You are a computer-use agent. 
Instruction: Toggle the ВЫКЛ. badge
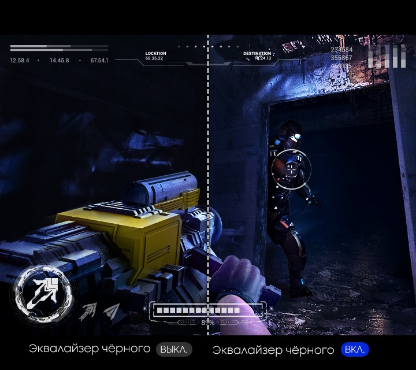[x=174, y=350]
